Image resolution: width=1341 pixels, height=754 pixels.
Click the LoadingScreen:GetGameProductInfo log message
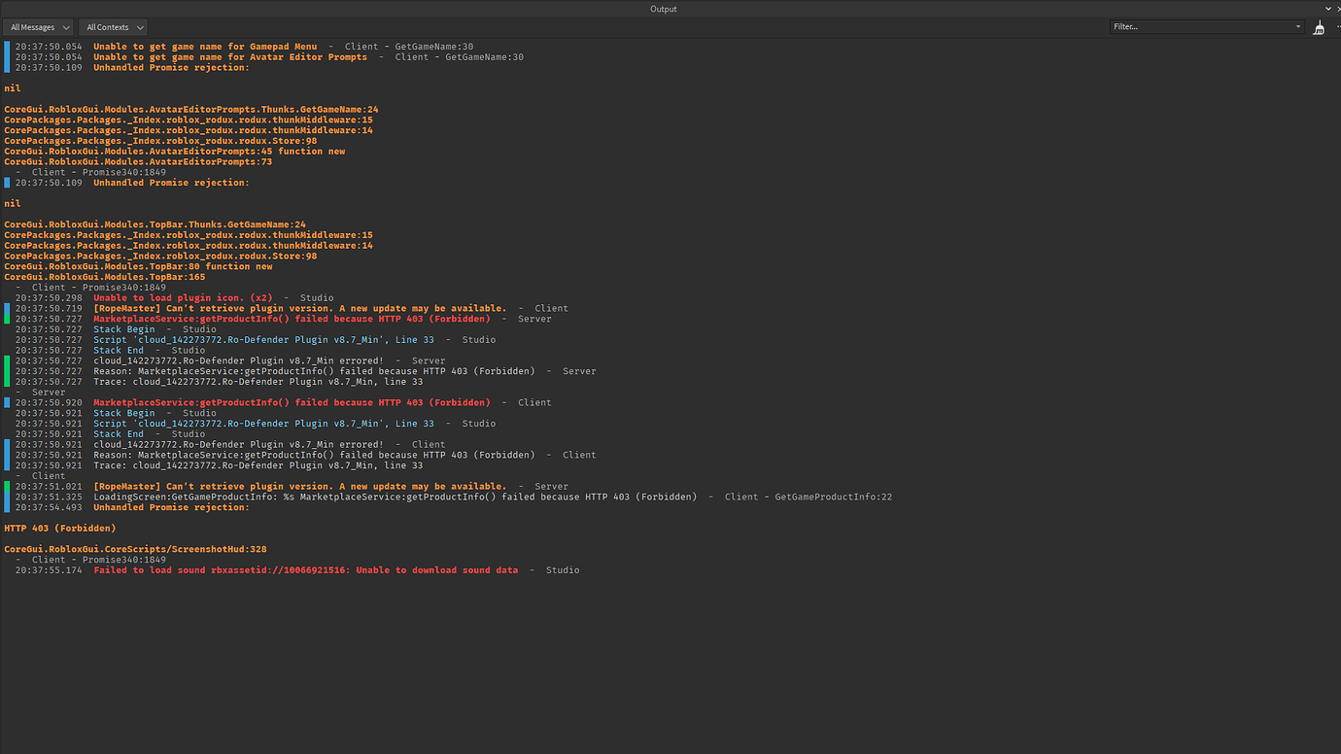(x=395, y=497)
